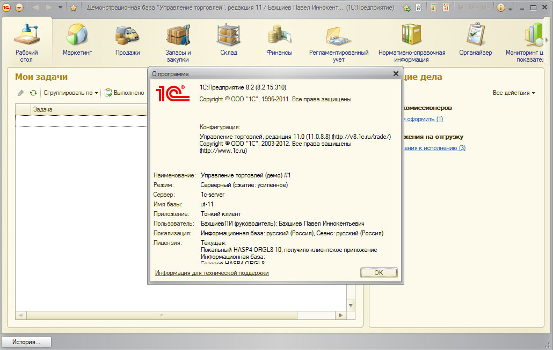Open the Все действия dropdown

click(x=513, y=93)
